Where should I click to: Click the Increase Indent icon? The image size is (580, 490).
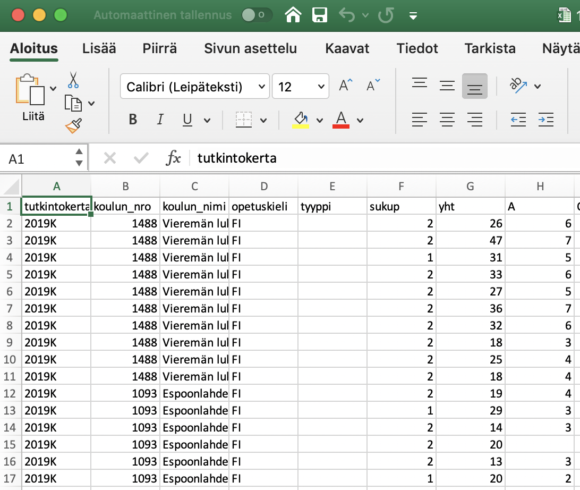tap(545, 120)
